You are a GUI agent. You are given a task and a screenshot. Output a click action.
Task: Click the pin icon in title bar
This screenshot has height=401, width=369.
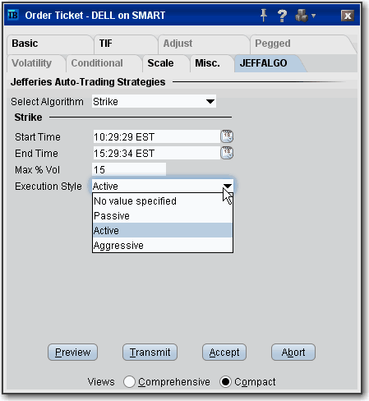point(264,16)
